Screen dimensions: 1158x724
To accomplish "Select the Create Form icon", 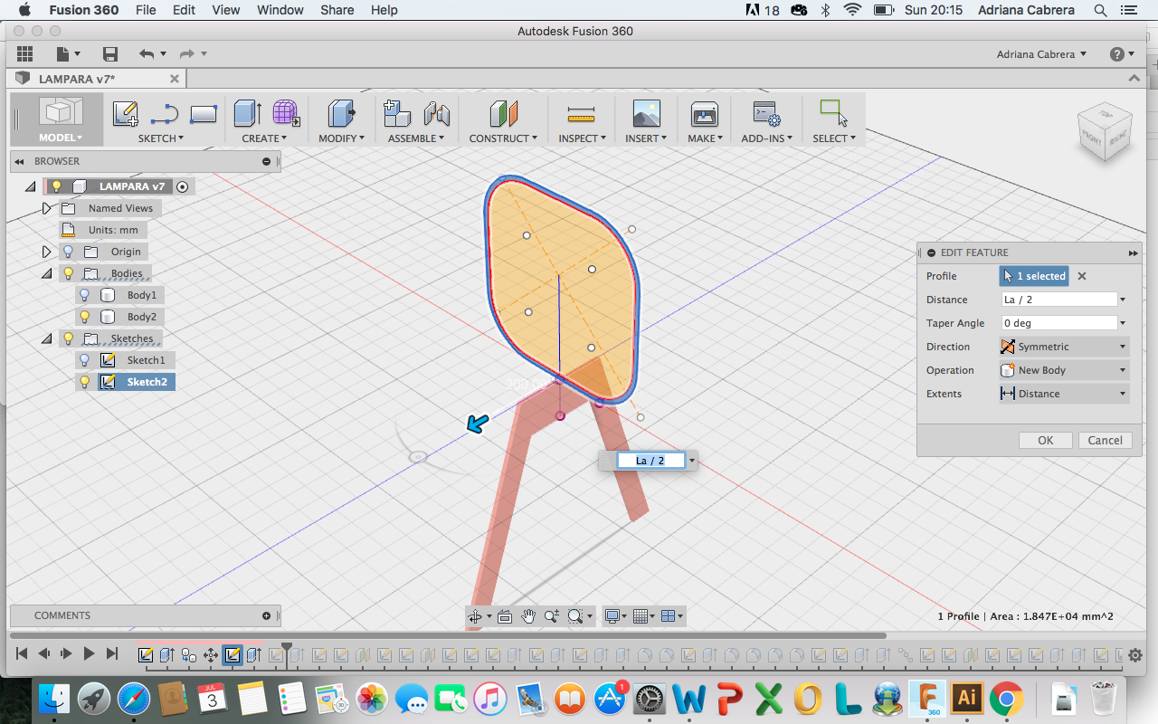I will (x=287, y=114).
